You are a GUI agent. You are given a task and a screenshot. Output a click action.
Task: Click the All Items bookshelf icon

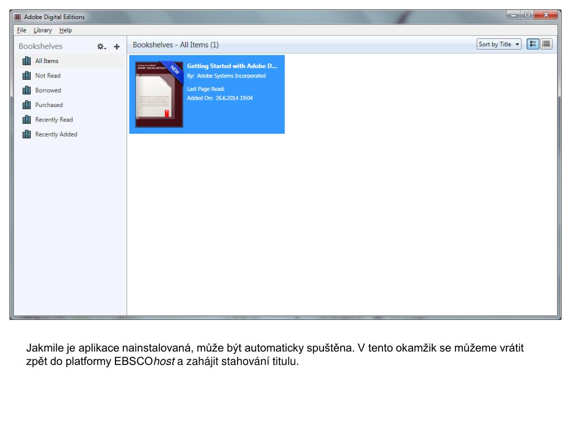coord(27,61)
